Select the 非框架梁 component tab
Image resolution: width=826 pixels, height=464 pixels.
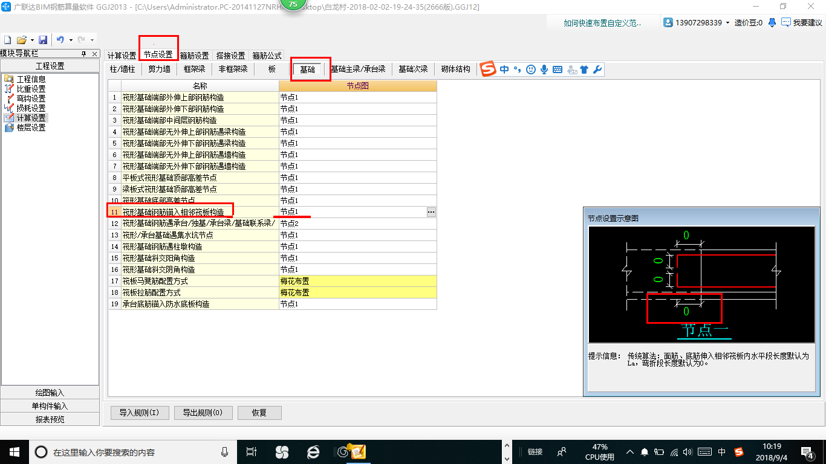[233, 69]
